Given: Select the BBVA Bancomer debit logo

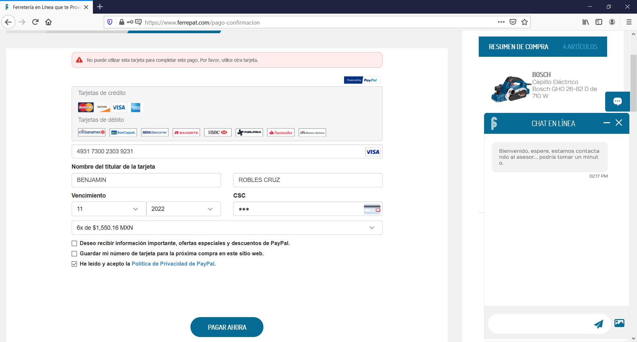Looking at the screenshot, I should pos(155,132).
